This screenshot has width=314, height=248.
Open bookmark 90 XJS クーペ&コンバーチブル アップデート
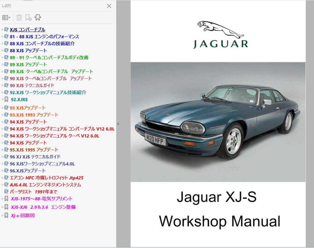point(51,78)
